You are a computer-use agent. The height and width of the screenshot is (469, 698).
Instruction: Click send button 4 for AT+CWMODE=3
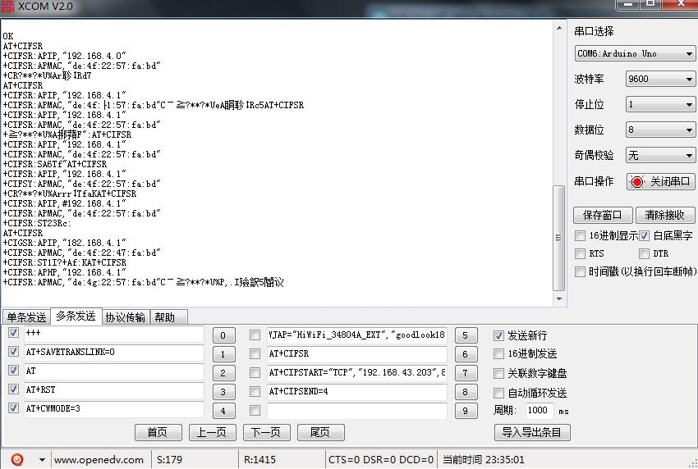223,411
